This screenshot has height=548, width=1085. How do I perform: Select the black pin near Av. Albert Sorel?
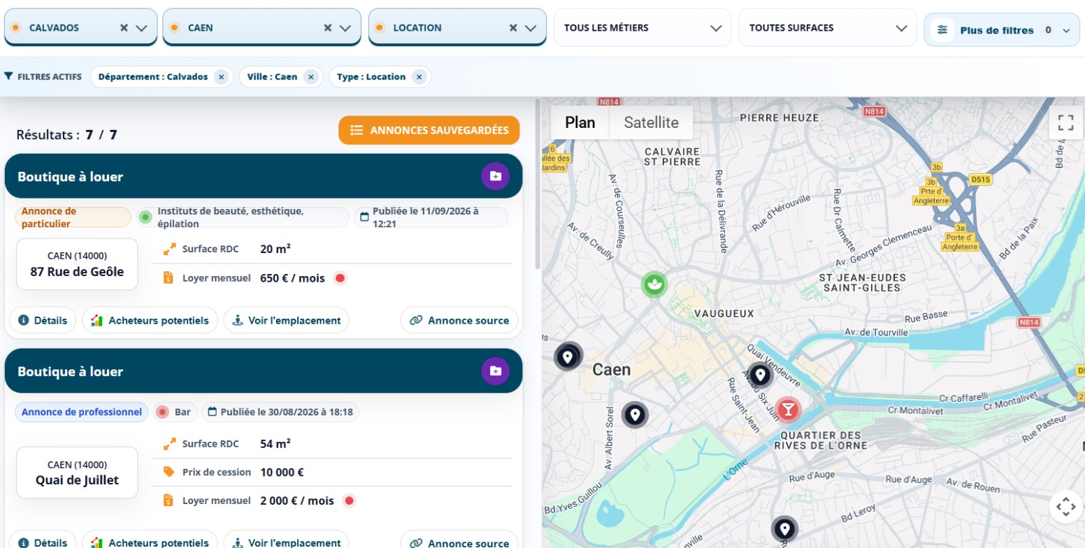click(x=635, y=414)
